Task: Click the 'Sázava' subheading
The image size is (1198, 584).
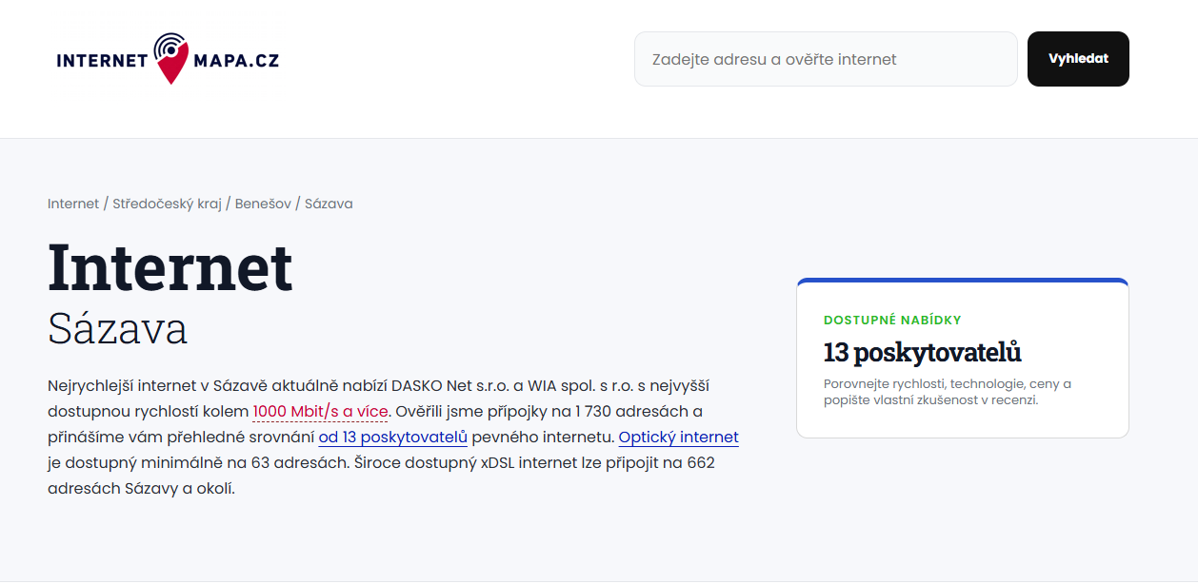Action: (x=118, y=329)
